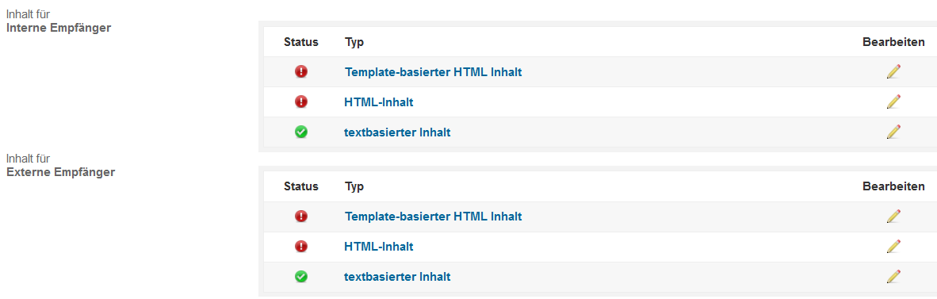Edit internal textbasierter Inhalt pencil icon
The height and width of the screenshot is (299, 937).
click(x=893, y=132)
